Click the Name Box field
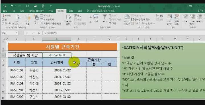The image size is (205, 105). point(8,33)
